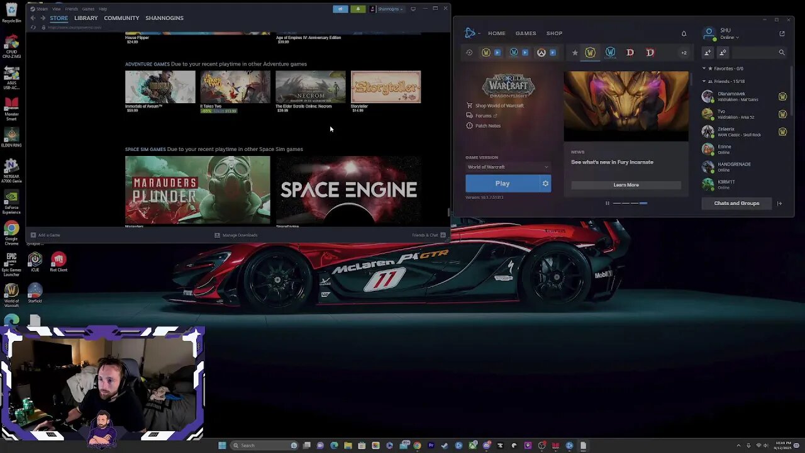The width and height of the screenshot is (805, 453).
Task: Open Battle.net recently played history icon
Action: point(469,53)
